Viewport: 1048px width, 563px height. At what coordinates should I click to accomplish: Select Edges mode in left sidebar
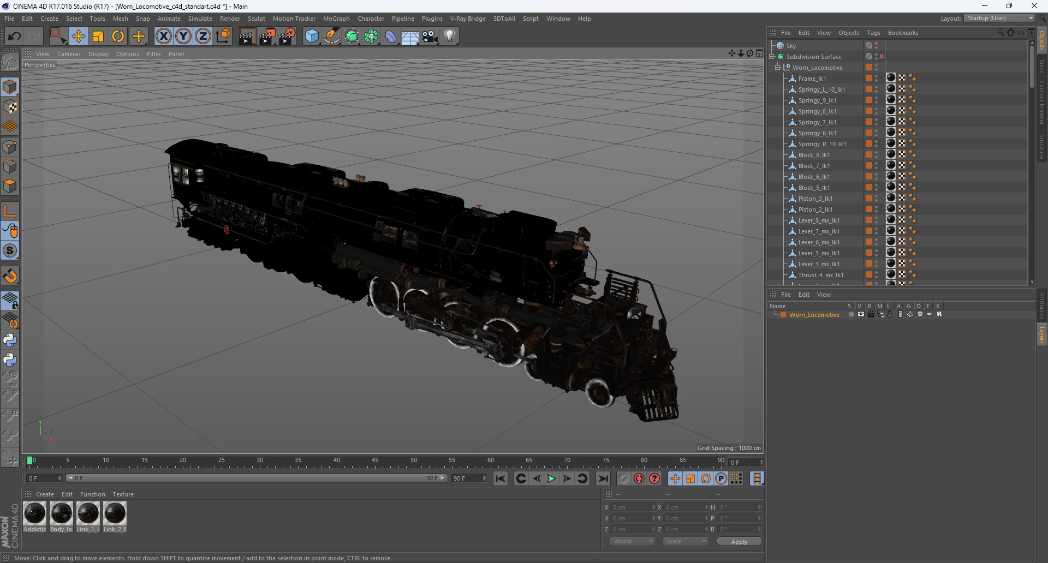tap(10, 166)
